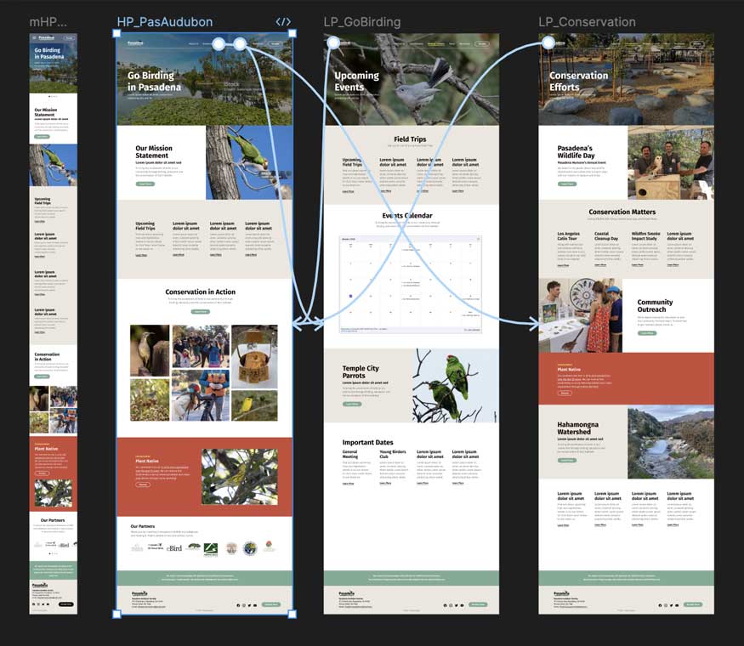Click bottom-left resize handle of HP_PasAudubon frame
Screen dimensions: 744x646
(x=116, y=614)
